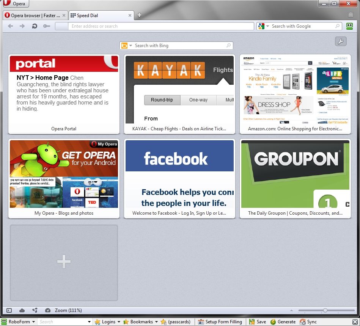Image resolution: width=360 pixels, height=326 pixels.
Task: Open the Facebook speed dial thumbnail
Action: [179, 179]
